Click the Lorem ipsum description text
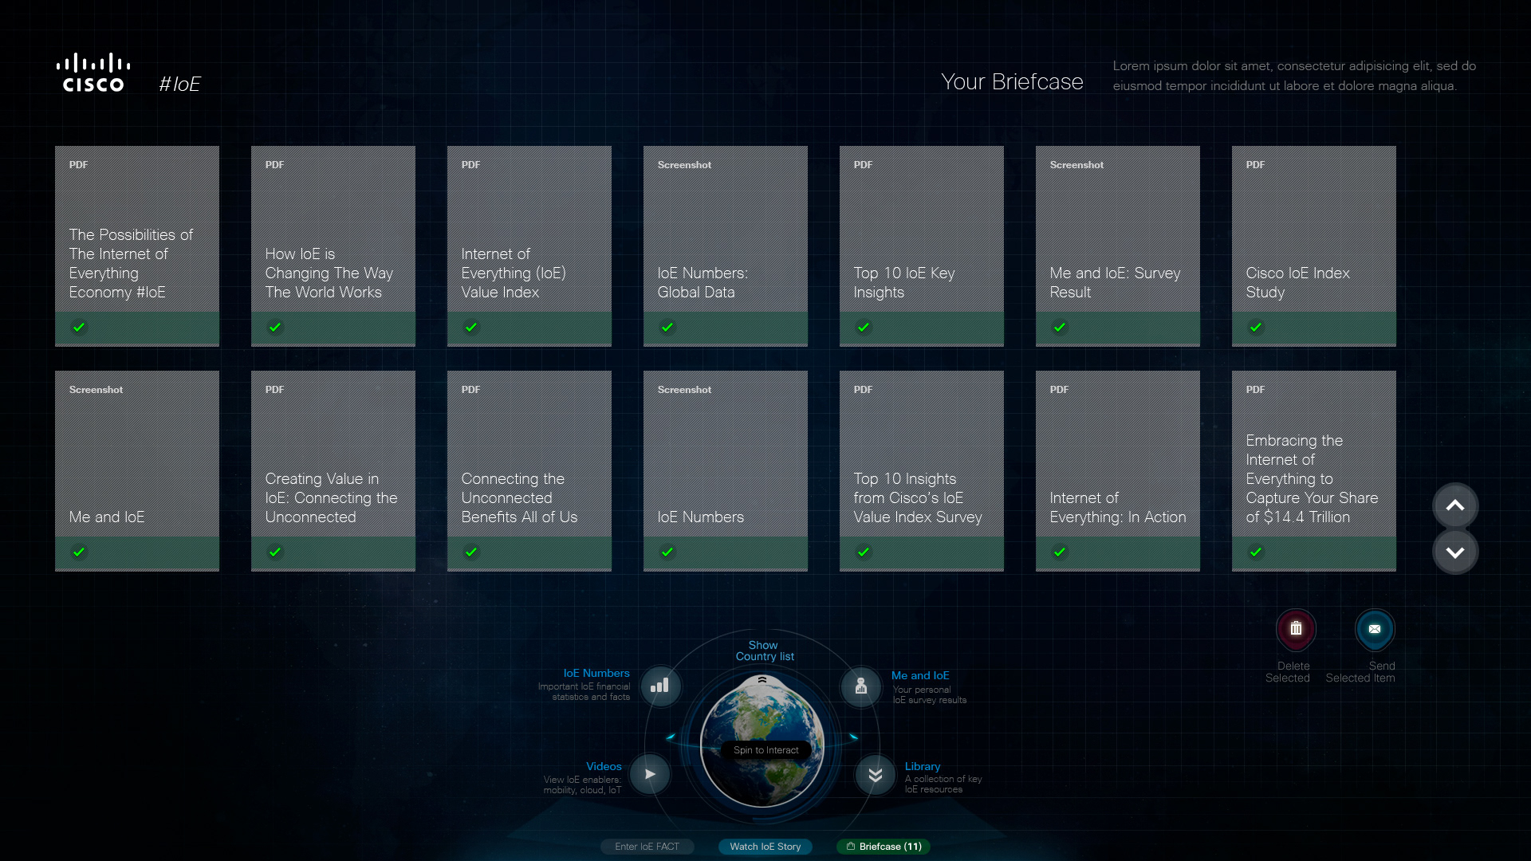 tap(1294, 76)
